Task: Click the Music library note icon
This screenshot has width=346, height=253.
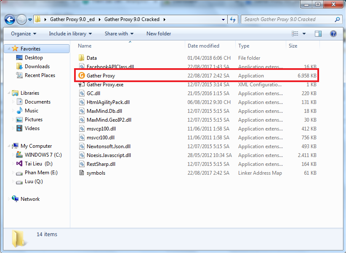Action: [19, 111]
